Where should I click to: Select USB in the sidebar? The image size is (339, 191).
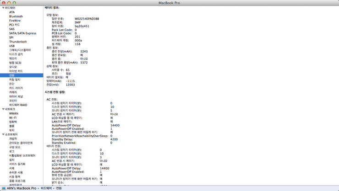[x=12, y=46]
